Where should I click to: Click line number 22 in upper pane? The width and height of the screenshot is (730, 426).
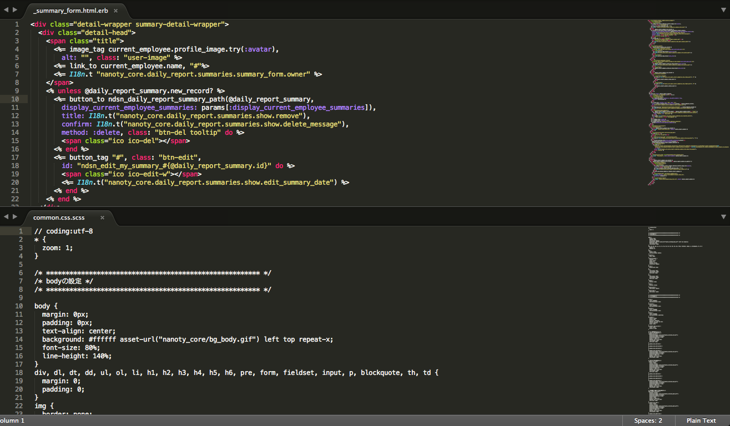[15, 199]
